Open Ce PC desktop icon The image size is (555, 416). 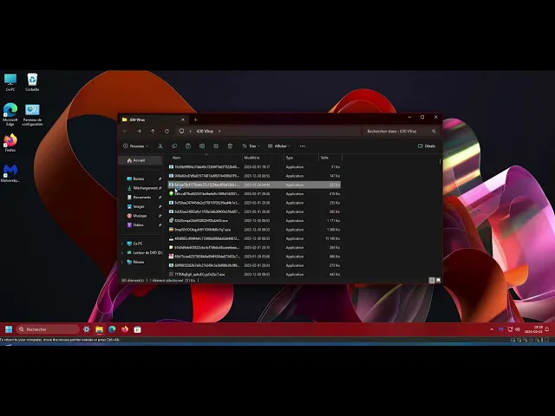10,82
